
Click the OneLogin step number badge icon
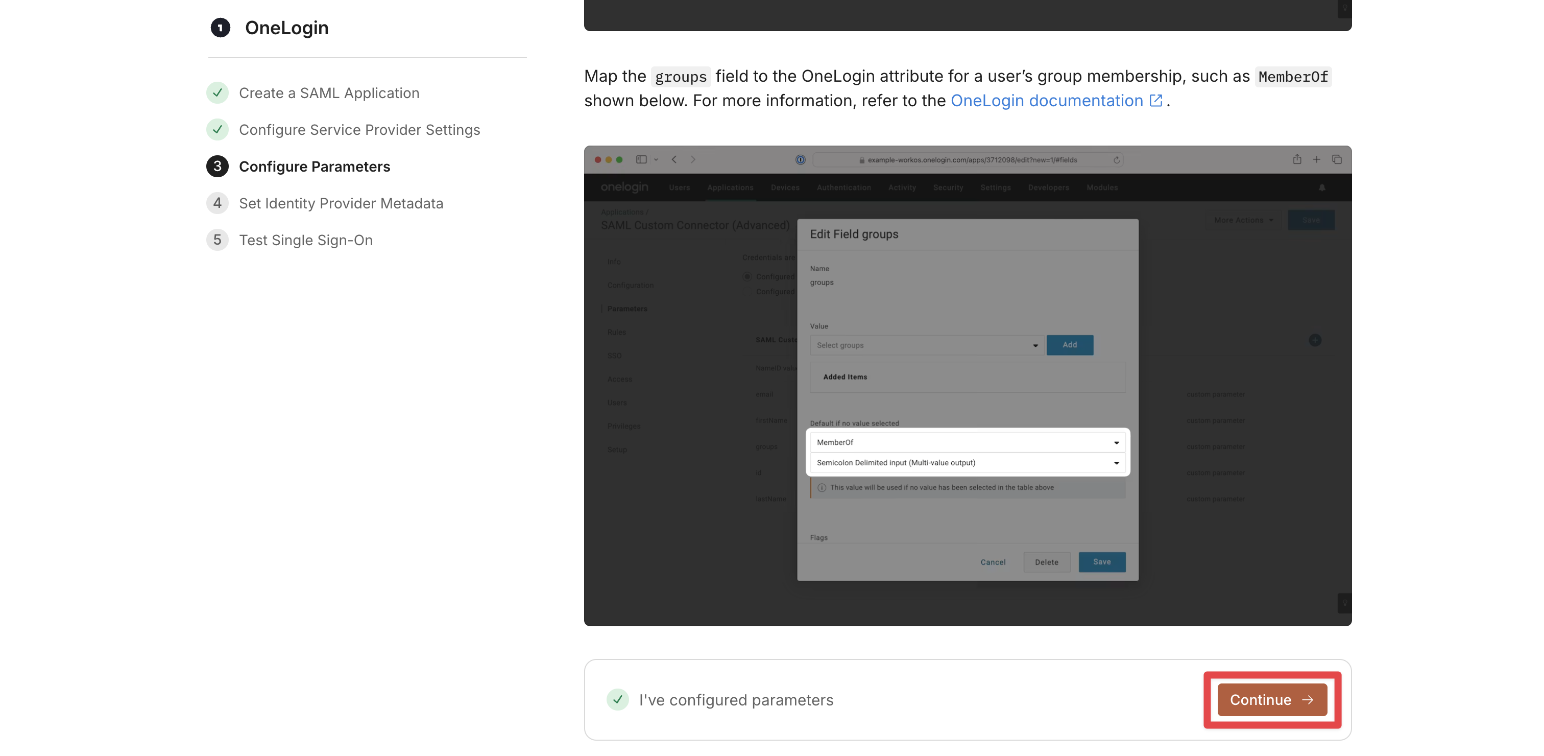(x=220, y=28)
